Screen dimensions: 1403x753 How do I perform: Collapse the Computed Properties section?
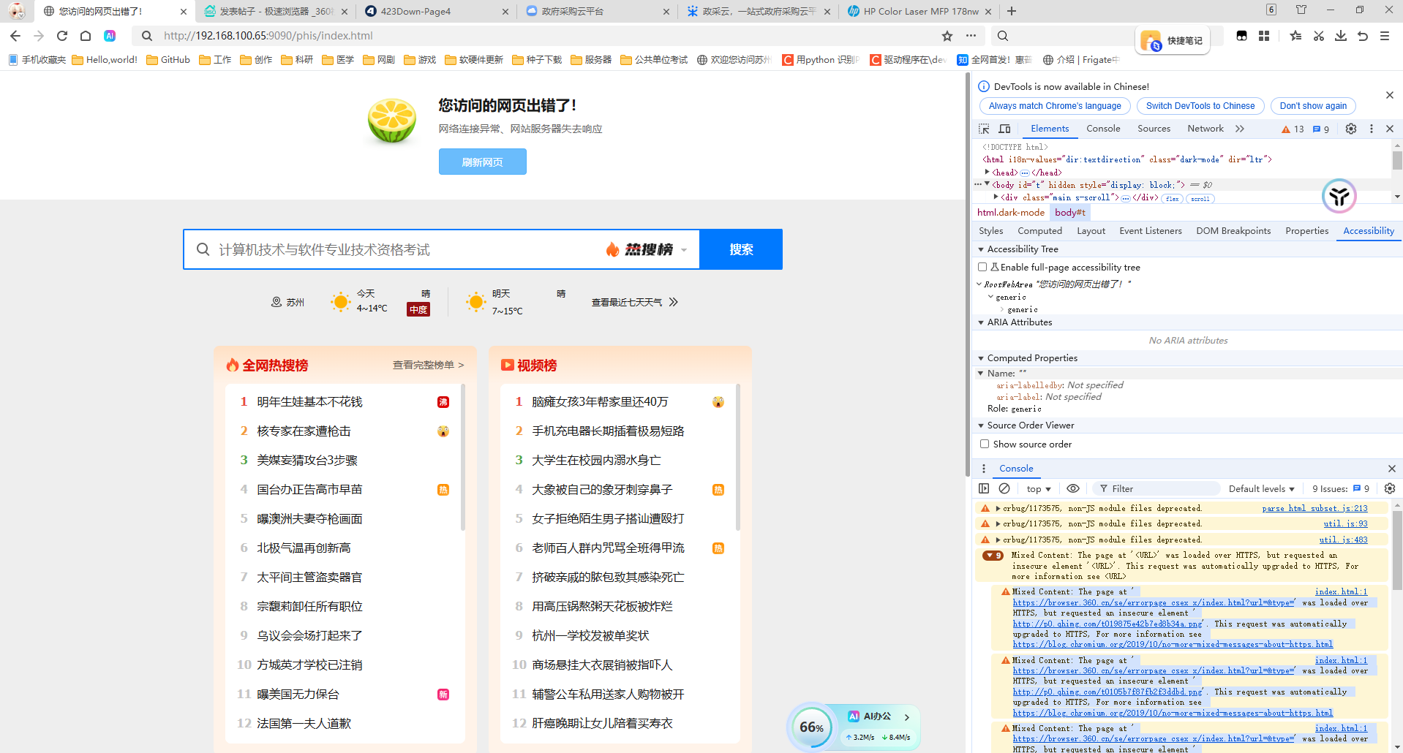point(981,358)
